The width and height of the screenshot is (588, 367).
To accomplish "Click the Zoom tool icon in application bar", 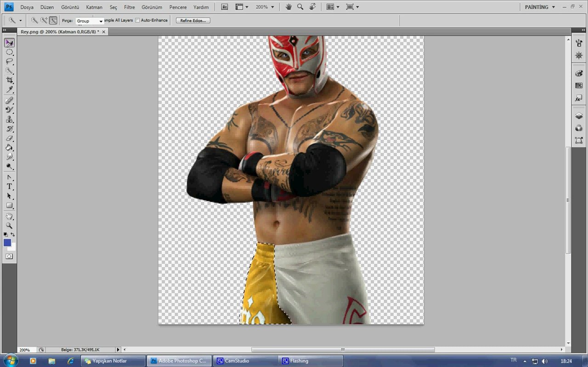I will click(x=300, y=7).
